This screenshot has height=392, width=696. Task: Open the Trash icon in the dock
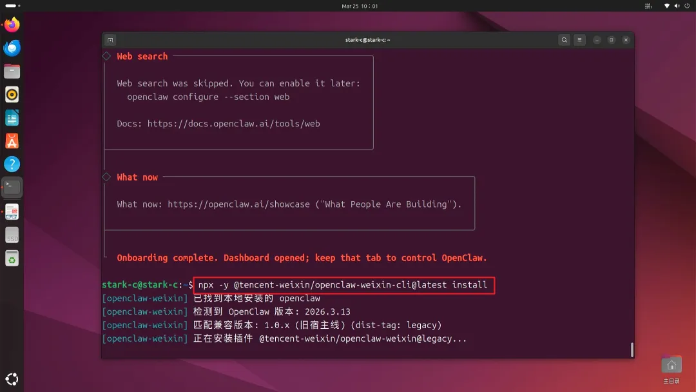tap(12, 259)
